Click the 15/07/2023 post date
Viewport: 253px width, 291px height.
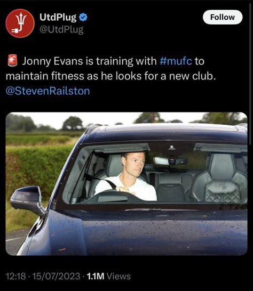[x=56, y=276]
